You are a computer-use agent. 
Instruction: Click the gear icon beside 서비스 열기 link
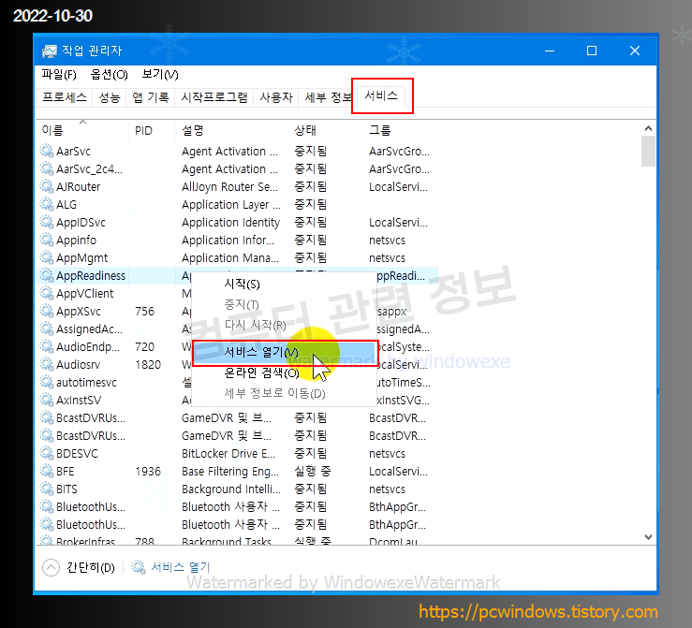(x=139, y=567)
